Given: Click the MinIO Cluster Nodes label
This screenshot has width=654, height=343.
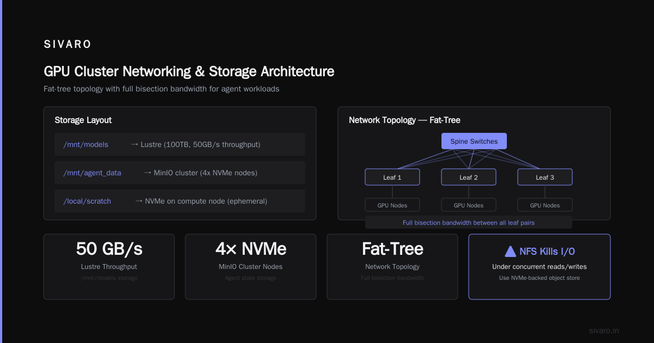Looking at the screenshot, I should (x=251, y=267).
